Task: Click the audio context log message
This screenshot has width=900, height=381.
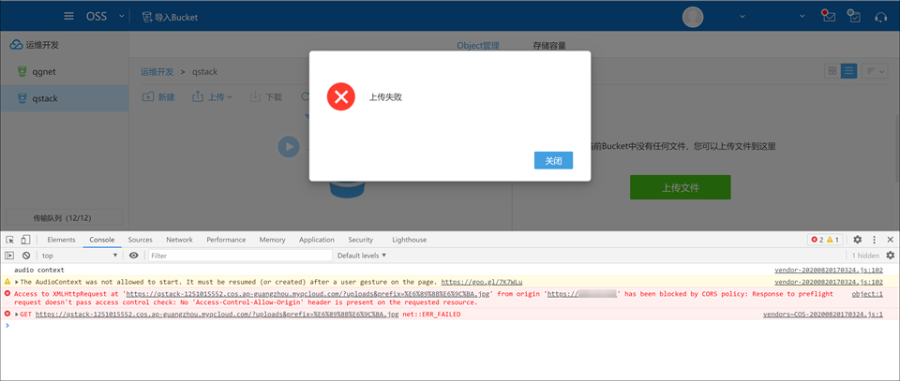Action: (x=39, y=270)
